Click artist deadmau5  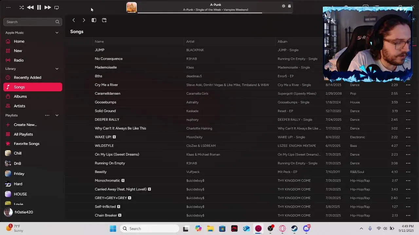pyautogui.click(x=194, y=76)
